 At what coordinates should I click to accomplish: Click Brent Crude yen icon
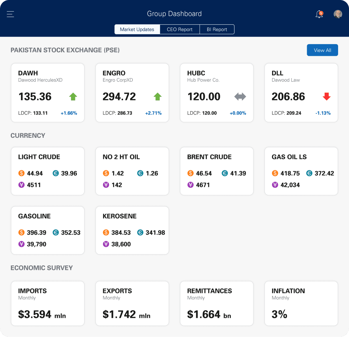click(x=190, y=185)
